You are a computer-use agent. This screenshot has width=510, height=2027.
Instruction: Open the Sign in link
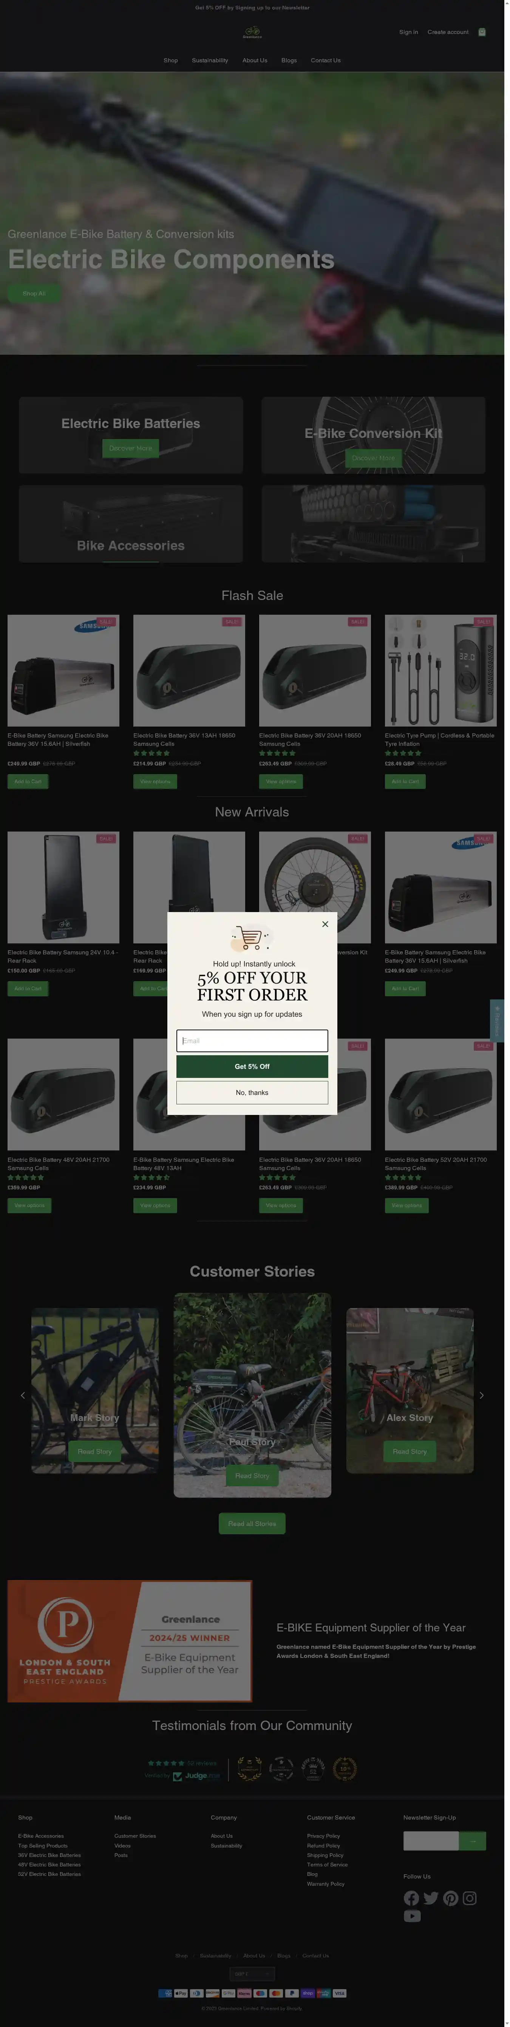coord(408,32)
